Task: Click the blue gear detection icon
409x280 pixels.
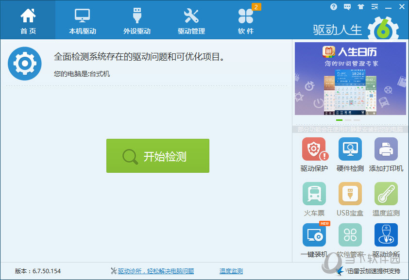Action: [x=24, y=63]
